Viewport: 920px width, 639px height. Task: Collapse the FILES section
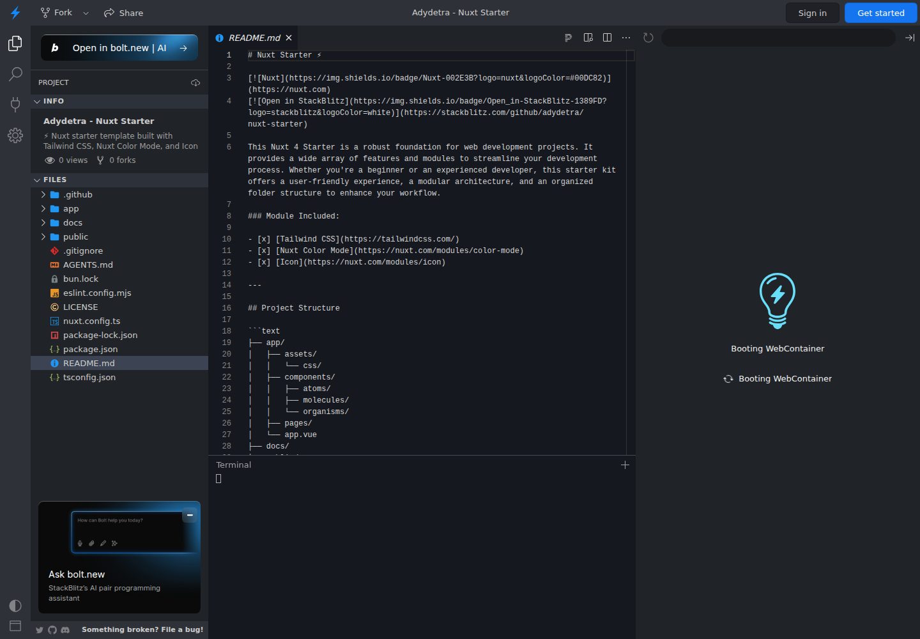click(119, 180)
